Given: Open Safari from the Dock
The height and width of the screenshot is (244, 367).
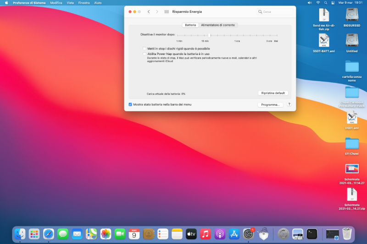Looking at the screenshot, I should point(49,234).
